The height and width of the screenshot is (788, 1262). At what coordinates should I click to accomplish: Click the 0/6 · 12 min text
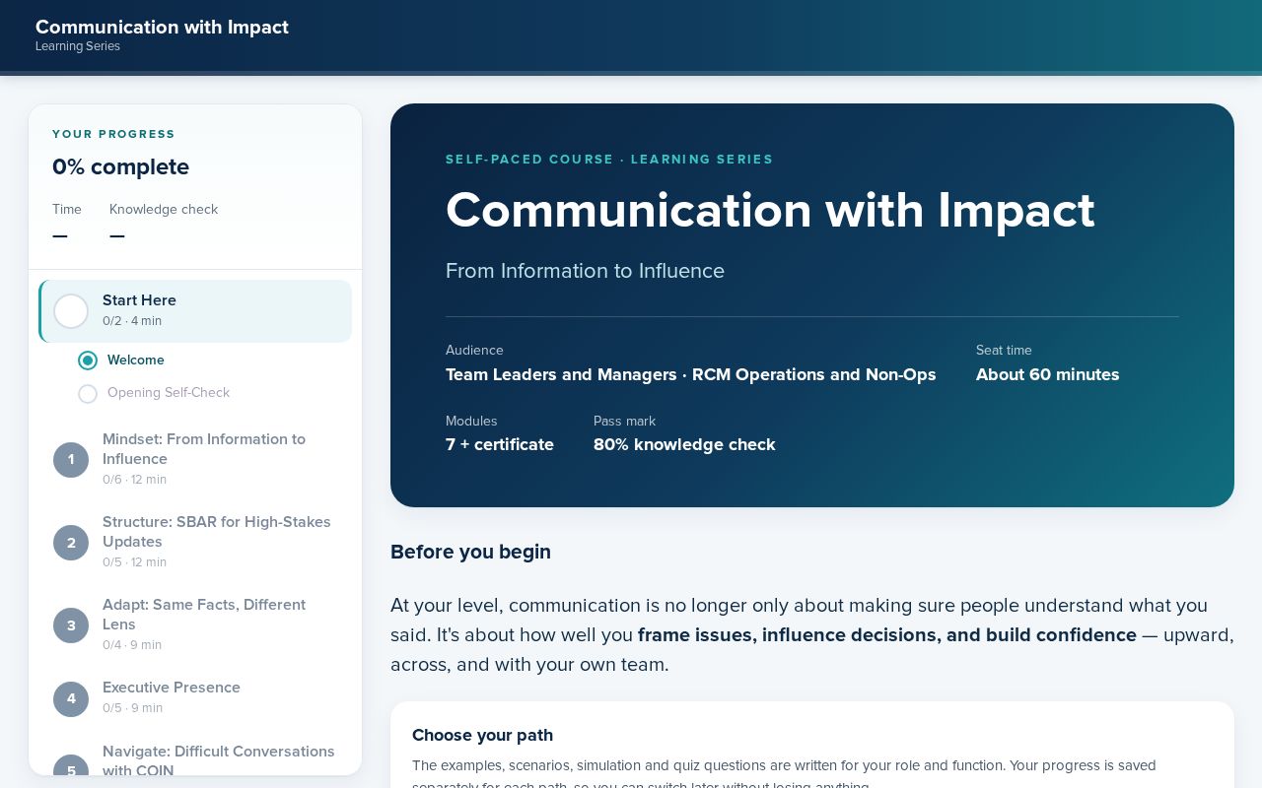pos(134,480)
